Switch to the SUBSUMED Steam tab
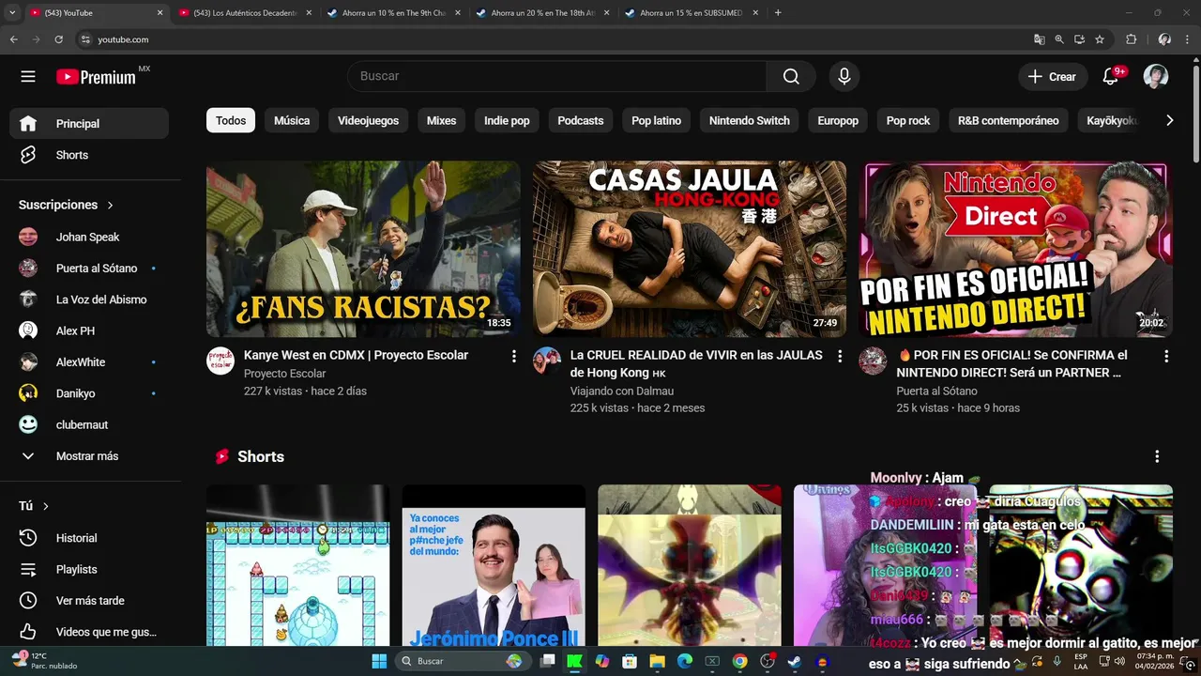This screenshot has height=676, width=1201. 691,13
